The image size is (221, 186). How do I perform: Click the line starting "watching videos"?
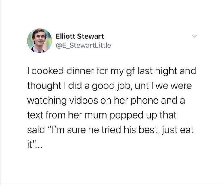pyautogui.click(x=106, y=100)
